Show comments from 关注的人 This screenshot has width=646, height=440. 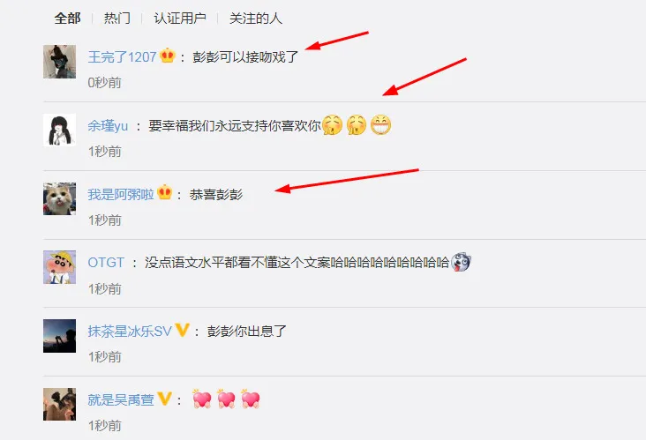[x=255, y=19]
